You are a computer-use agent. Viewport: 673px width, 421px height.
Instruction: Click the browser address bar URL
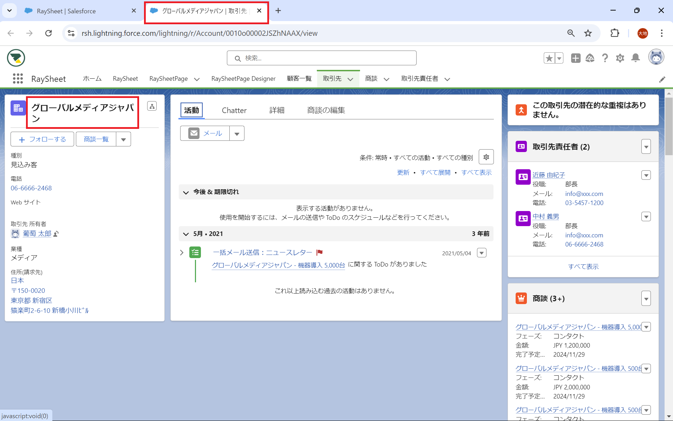pyautogui.click(x=200, y=33)
